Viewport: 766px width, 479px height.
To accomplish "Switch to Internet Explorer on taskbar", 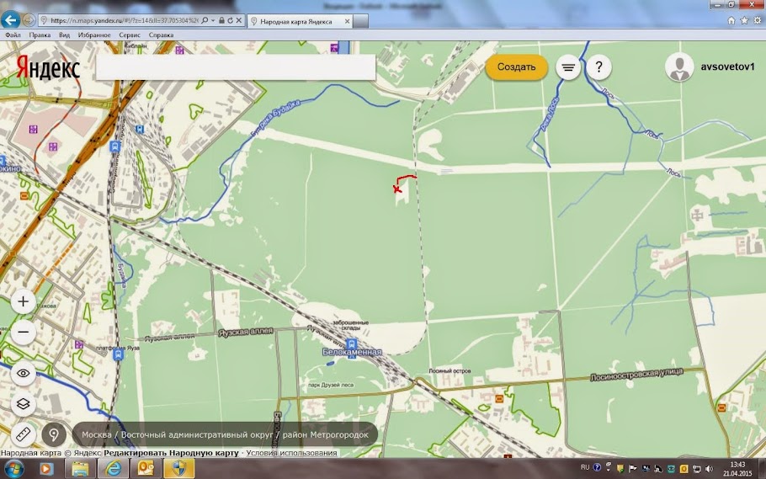I will (x=114, y=469).
